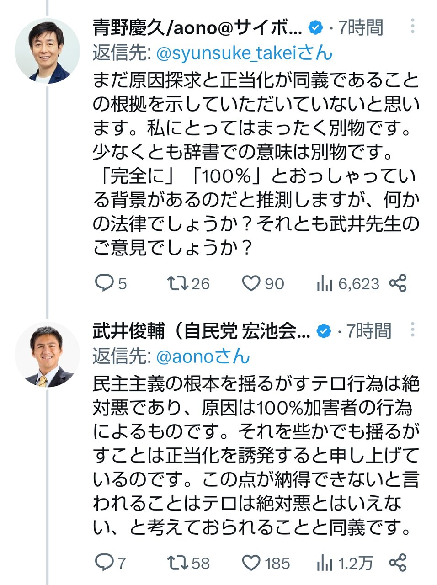Click the verified badge next to 武井俊輔

(x=324, y=331)
